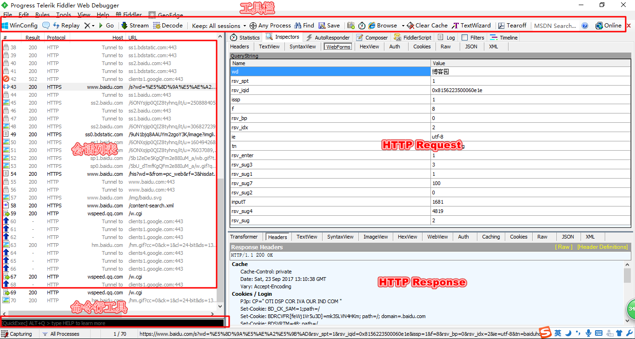Image resolution: width=635 pixels, height=339 pixels.
Task: Click the Clear Cache button
Action: coord(427,26)
